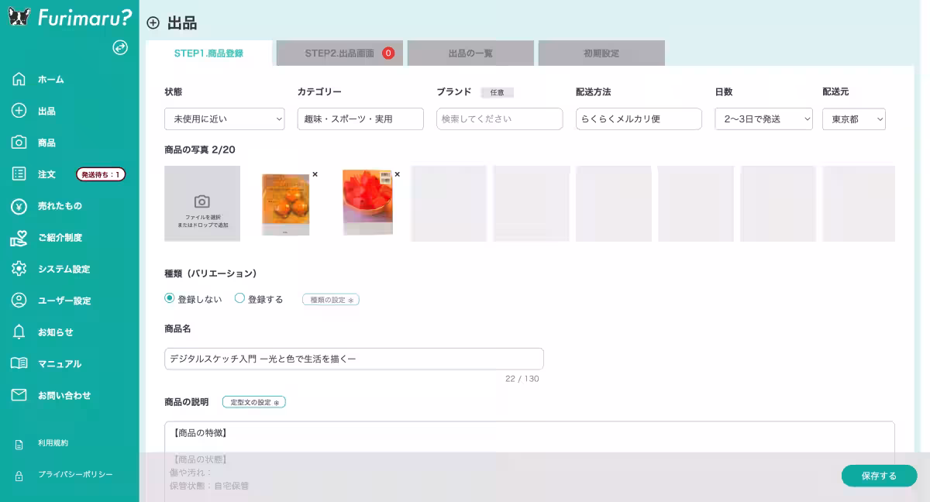Open 定型文の設定 template settings
The width and height of the screenshot is (930, 502).
point(253,401)
